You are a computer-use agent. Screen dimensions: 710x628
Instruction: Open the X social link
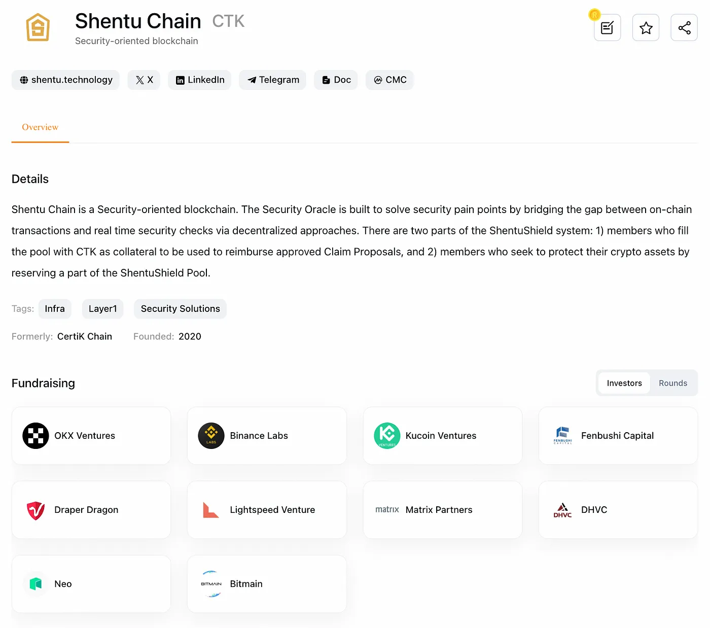(x=144, y=80)
